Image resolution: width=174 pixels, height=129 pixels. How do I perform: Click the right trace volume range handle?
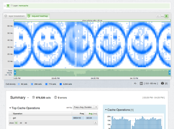point(170,73)
